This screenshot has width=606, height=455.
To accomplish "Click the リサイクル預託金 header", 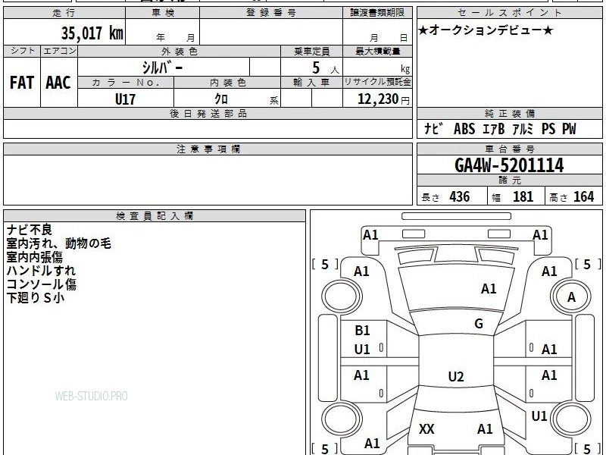I will point(377,82).
